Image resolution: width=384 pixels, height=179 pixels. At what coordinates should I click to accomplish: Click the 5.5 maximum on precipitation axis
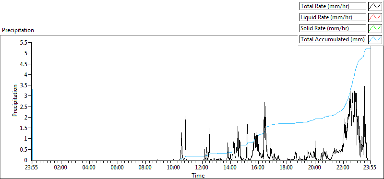25,42
